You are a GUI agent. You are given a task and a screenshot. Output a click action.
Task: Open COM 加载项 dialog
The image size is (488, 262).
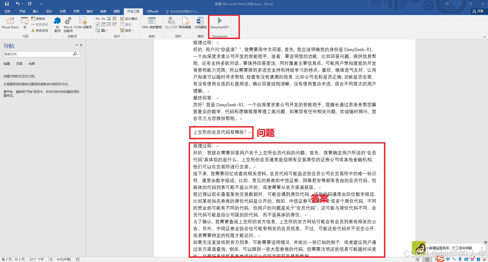click(x=83, y=23)
